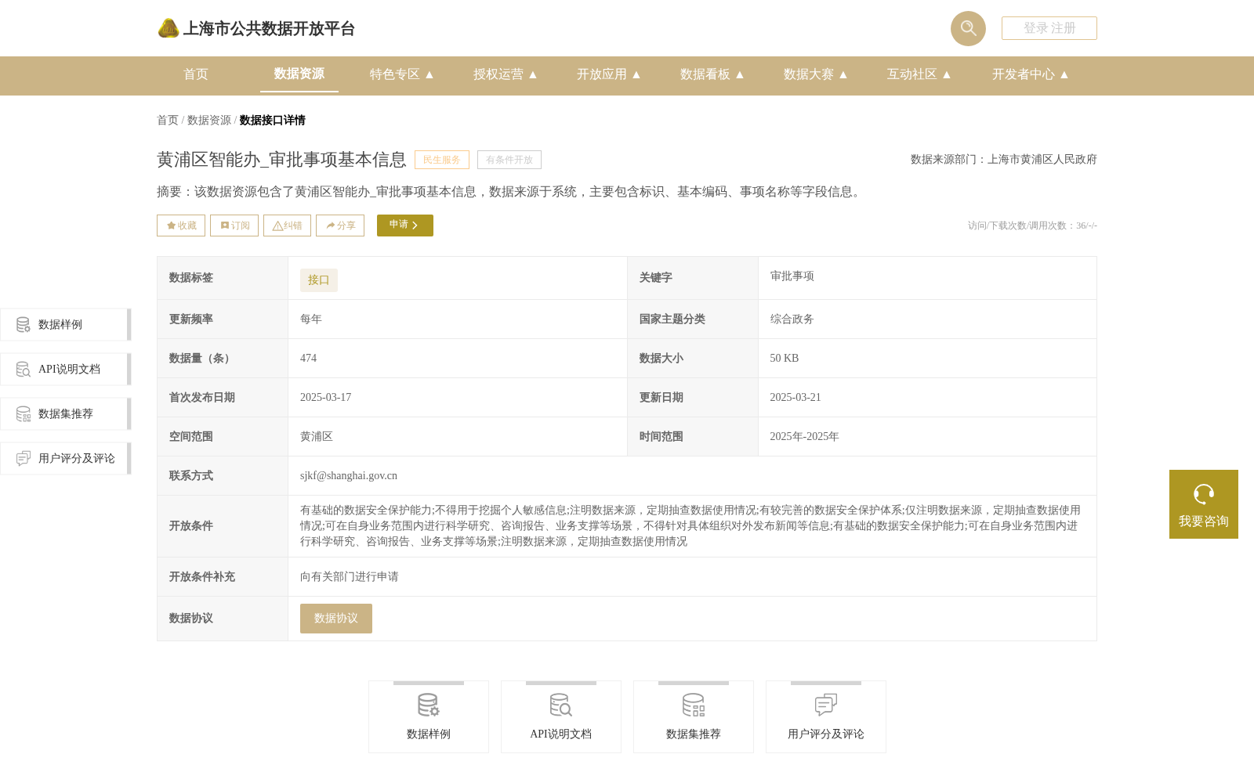
Task: Expand the 特色专区 menu
Action: point(402,74)
